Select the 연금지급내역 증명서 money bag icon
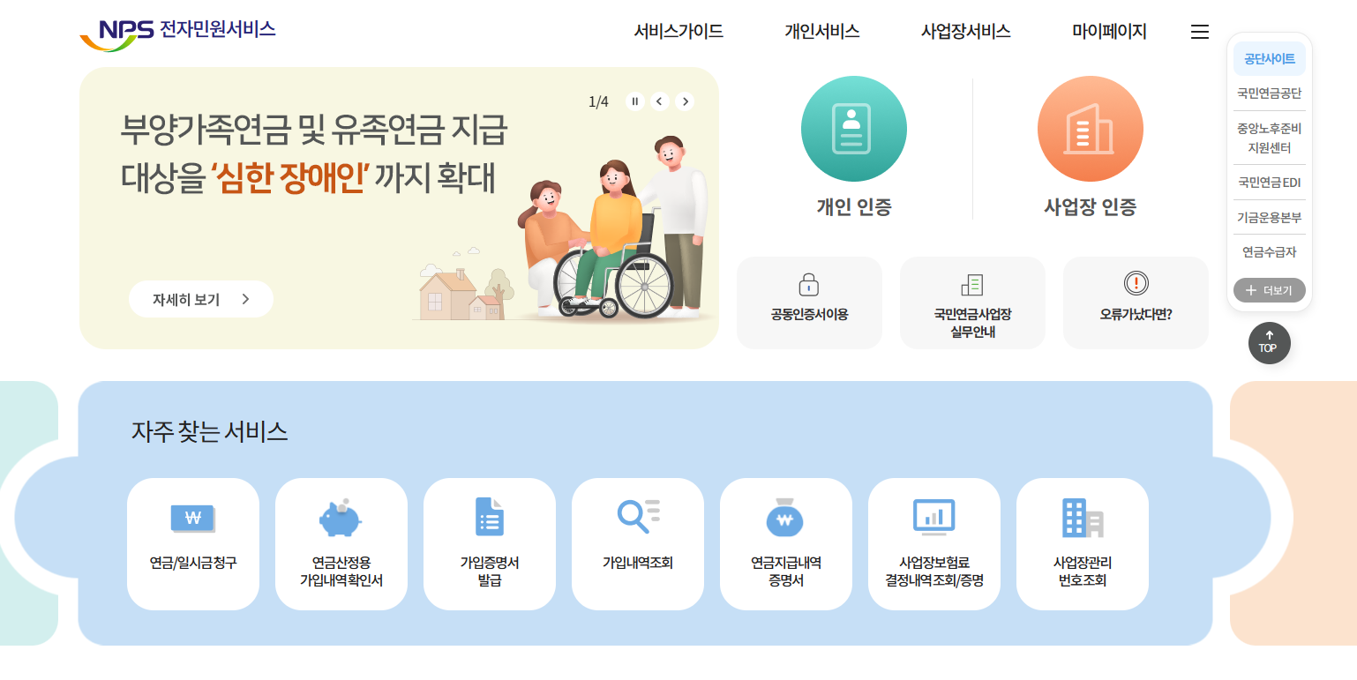The image size is (1357, 680). [x=786, y=517]
